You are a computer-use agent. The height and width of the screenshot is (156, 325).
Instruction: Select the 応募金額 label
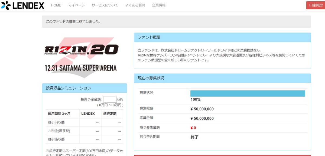coord(146,118)
